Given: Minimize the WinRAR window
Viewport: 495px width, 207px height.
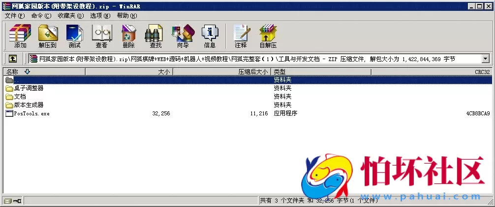Looking at the screenshot, I should [x=472, y=6].
